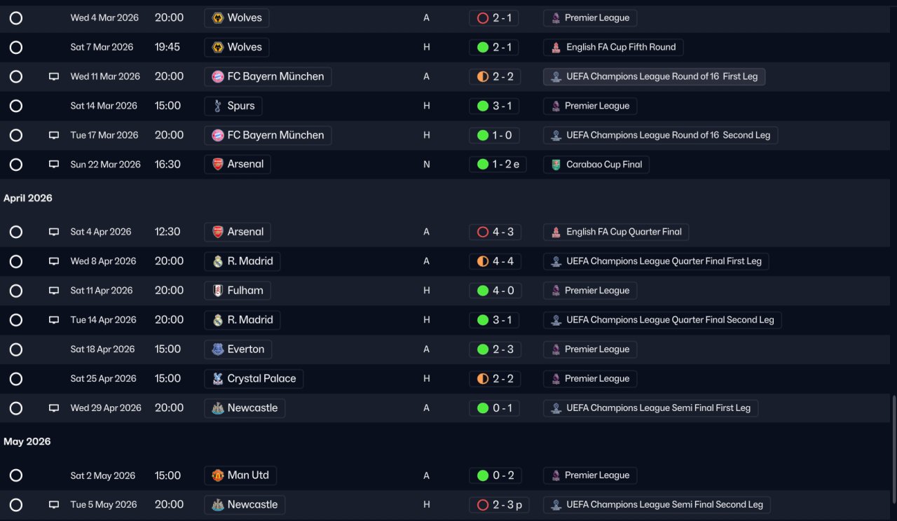Select the circle beside the Fulham fixture
Screen dimensions: 897x521
[16, 291]
